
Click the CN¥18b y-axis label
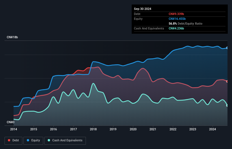click(12, 37)
